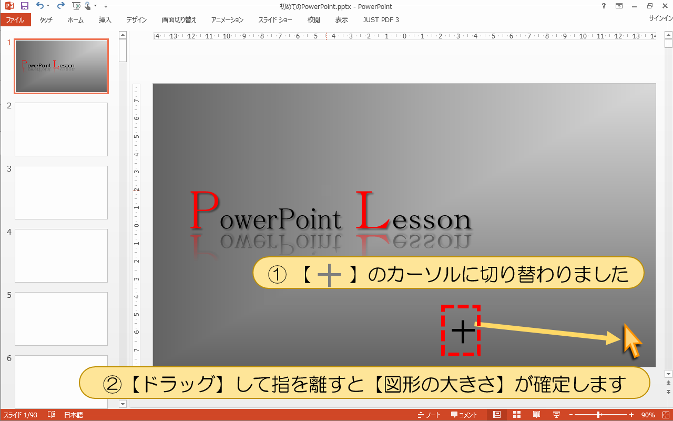Select slide 5 thumbnail
673x421 pixels.
(61, 319)
